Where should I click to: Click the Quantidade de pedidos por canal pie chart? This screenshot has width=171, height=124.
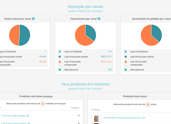pos(151,35)
